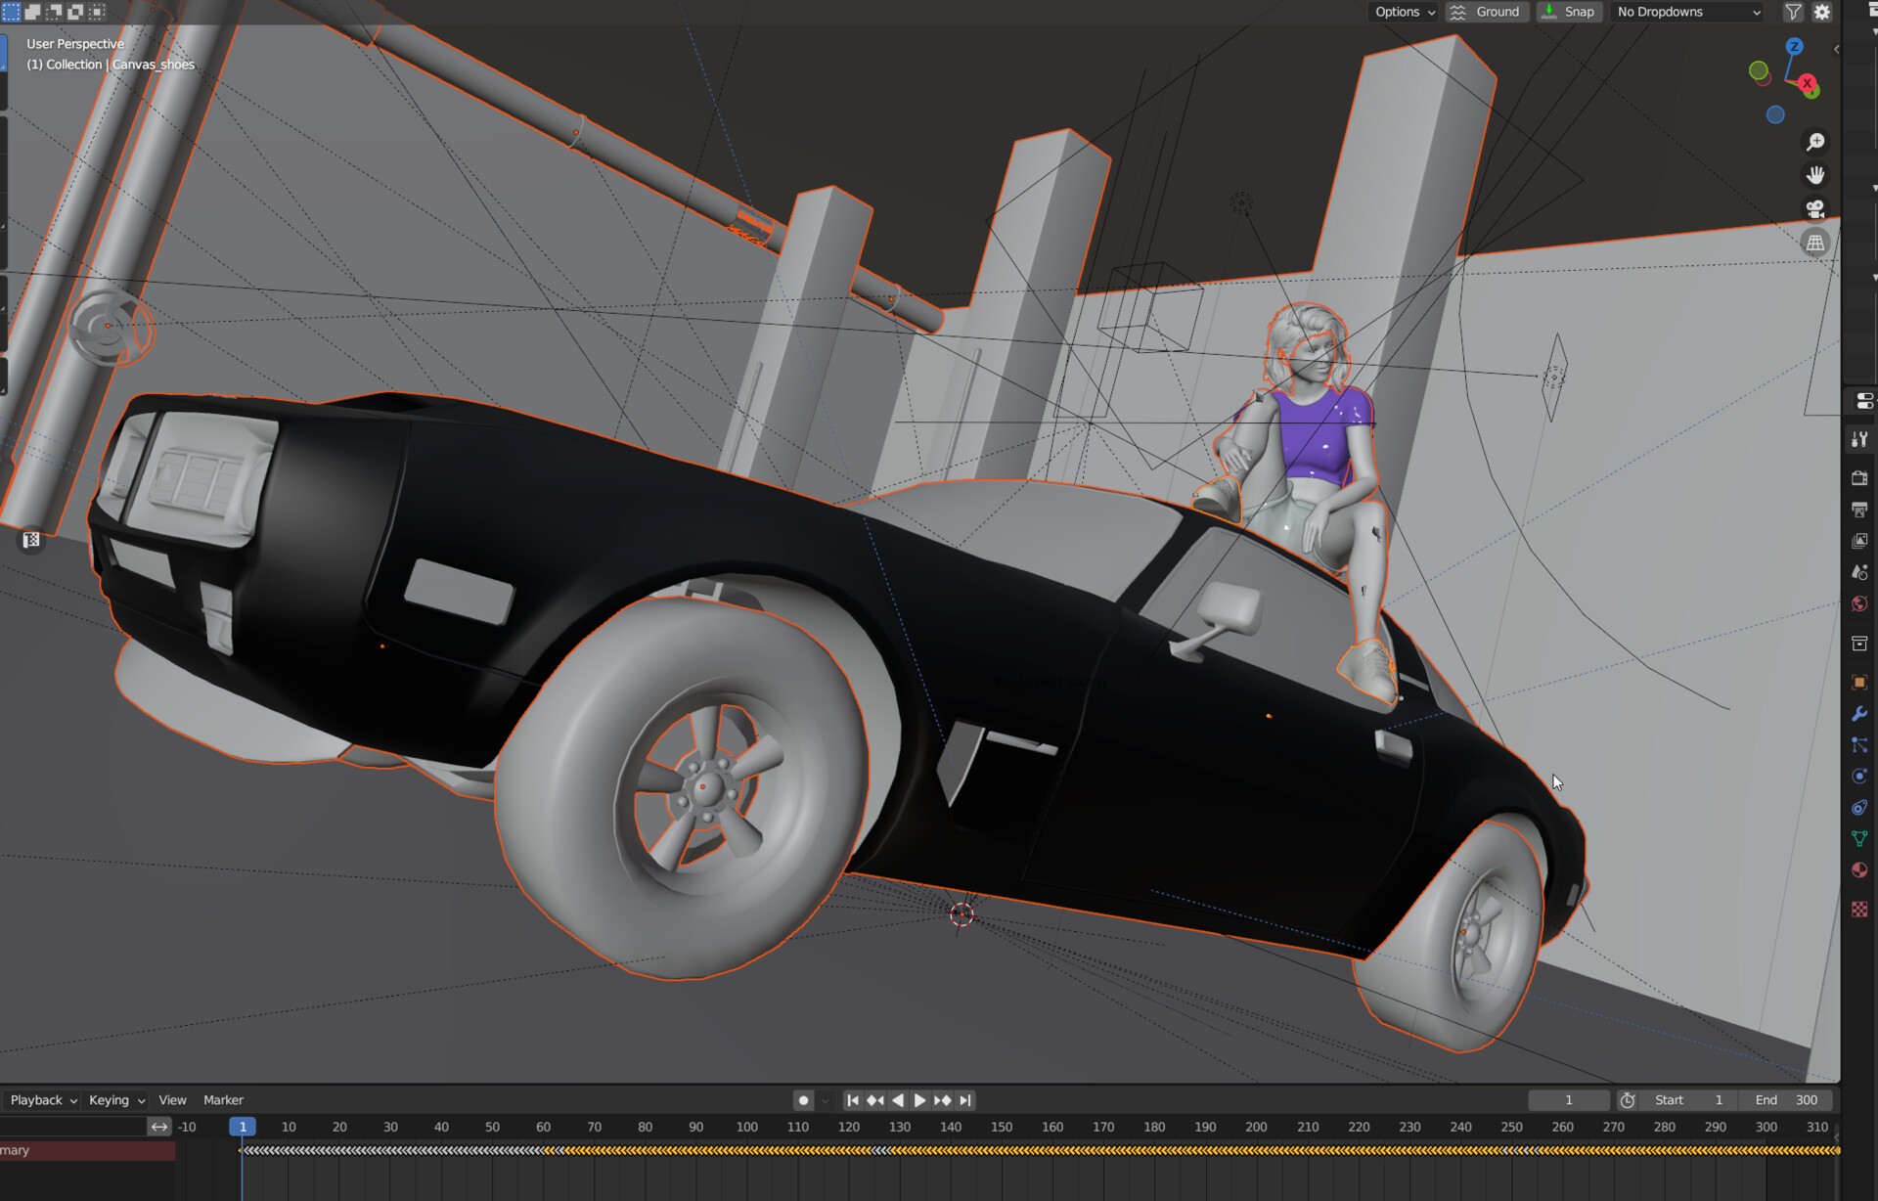Open the Options dropdown
Image resolution: width=1878 pixels, height=1201 pixels.
tap(1403, 12)
